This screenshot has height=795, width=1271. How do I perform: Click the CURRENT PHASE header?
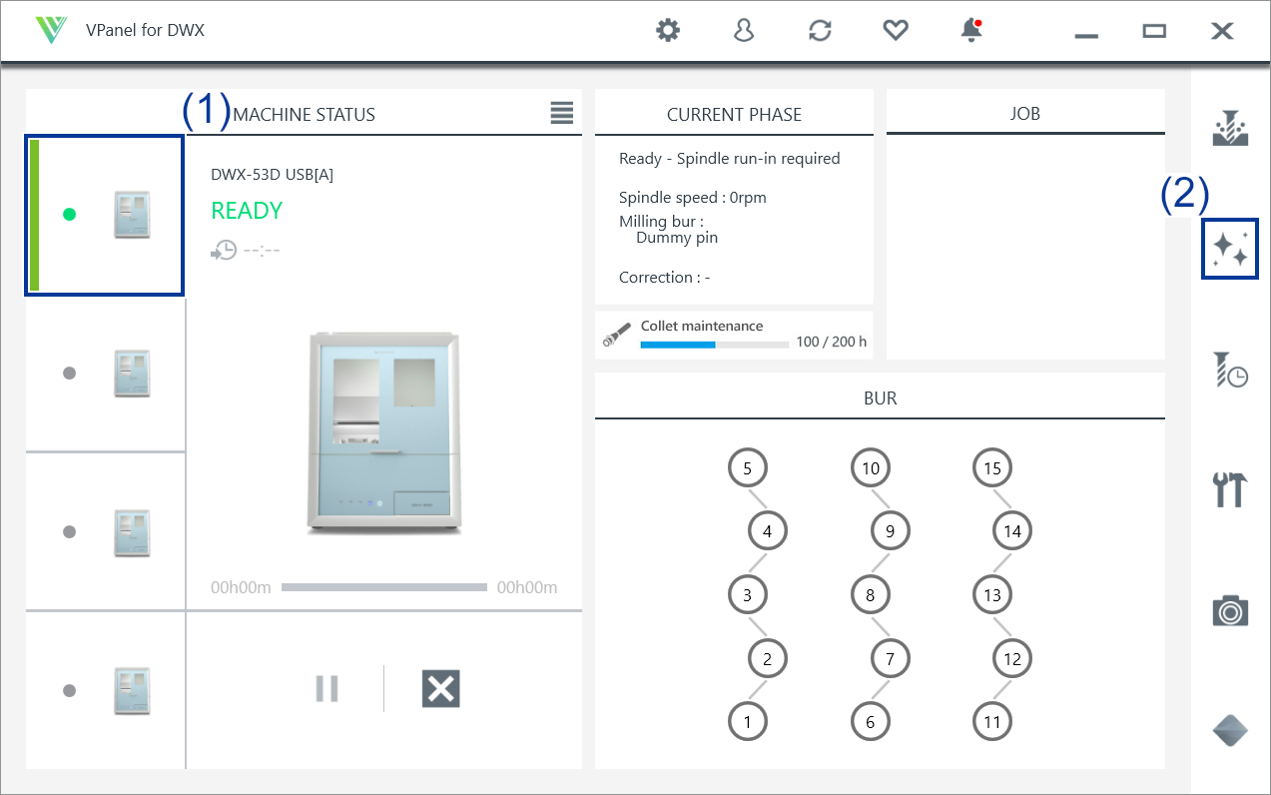click(734, 114)
